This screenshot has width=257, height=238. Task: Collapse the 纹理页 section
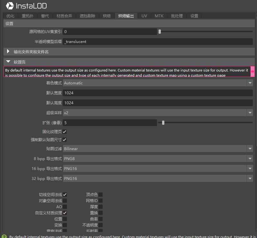pyautogui.click(x=8, y=62)
